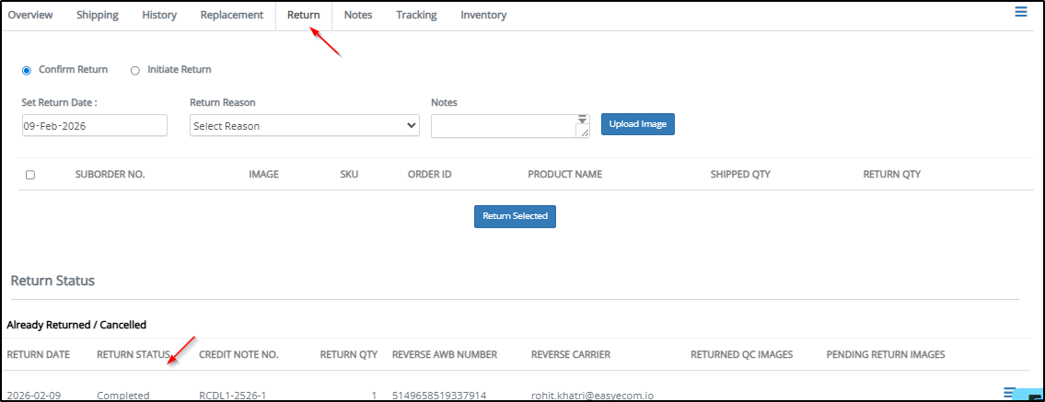Open the Inventory tab
The height and width of the screenshot is (402, 1045).
(483, 16)
